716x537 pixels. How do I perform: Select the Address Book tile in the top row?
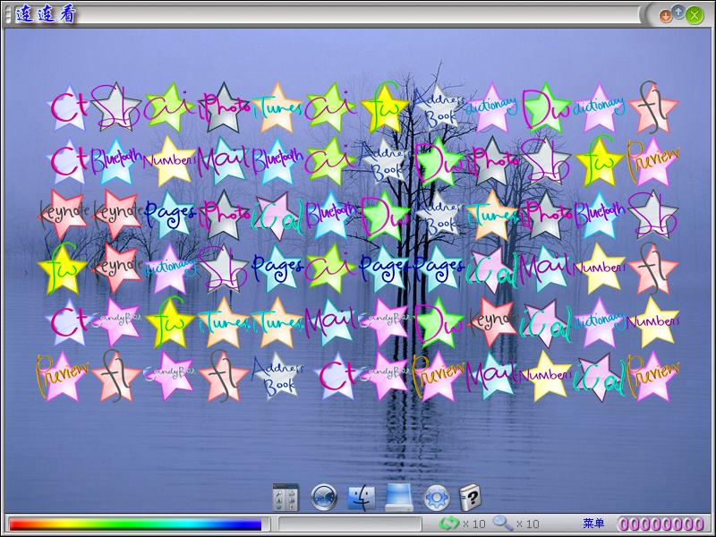point(439,107)
